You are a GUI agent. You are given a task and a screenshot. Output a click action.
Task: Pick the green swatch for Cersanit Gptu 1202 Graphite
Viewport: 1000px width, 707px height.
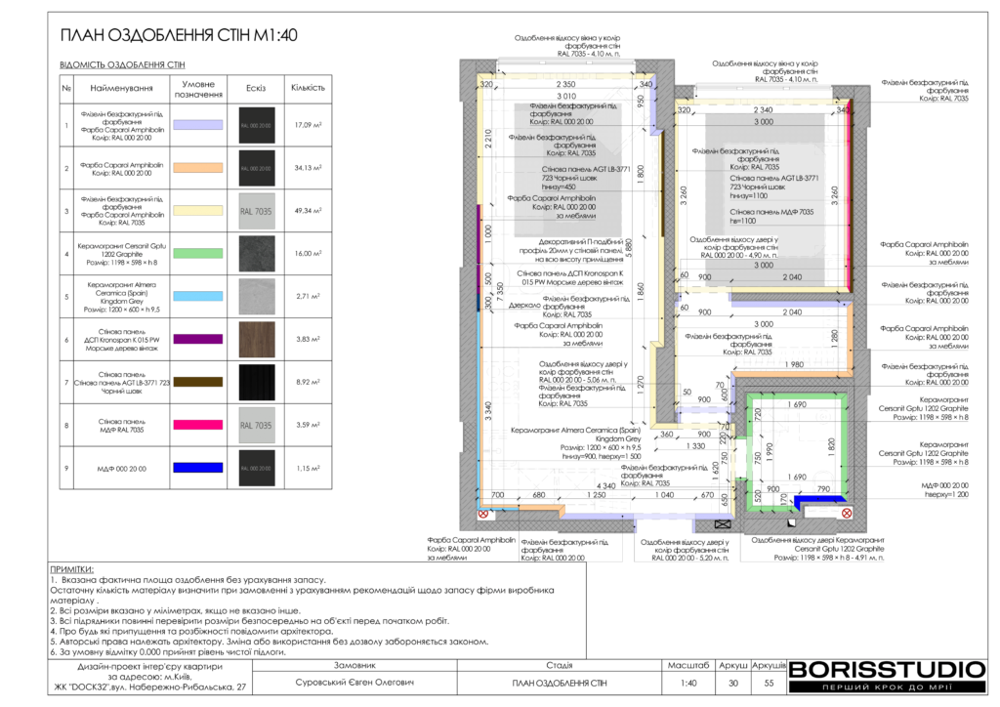tap(199, 253)
